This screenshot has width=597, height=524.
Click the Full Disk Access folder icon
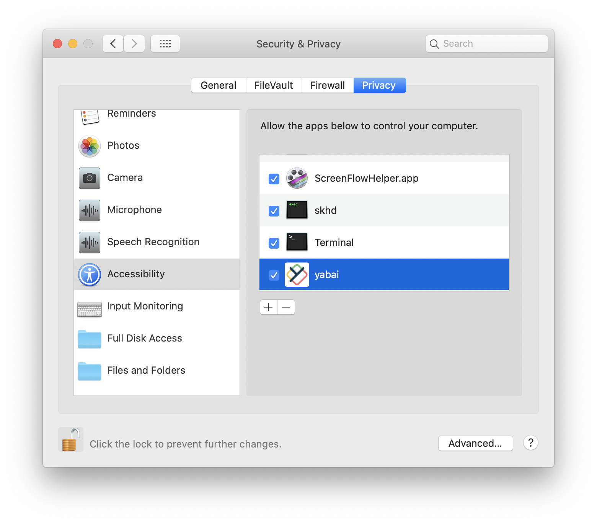tap(90, 339)
